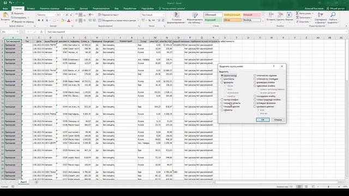Click the formula bar input field
This screenshot has height=196, width=349.
(196, 32)
